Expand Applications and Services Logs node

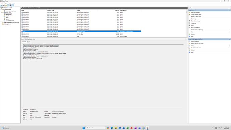pyautogui.click(x=1, y=22)
